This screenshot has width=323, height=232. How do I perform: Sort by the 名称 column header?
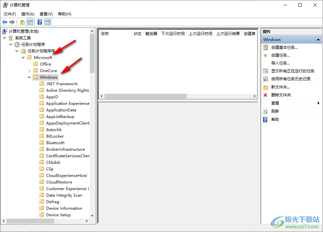pyautogui.click(x=115, y=33)
